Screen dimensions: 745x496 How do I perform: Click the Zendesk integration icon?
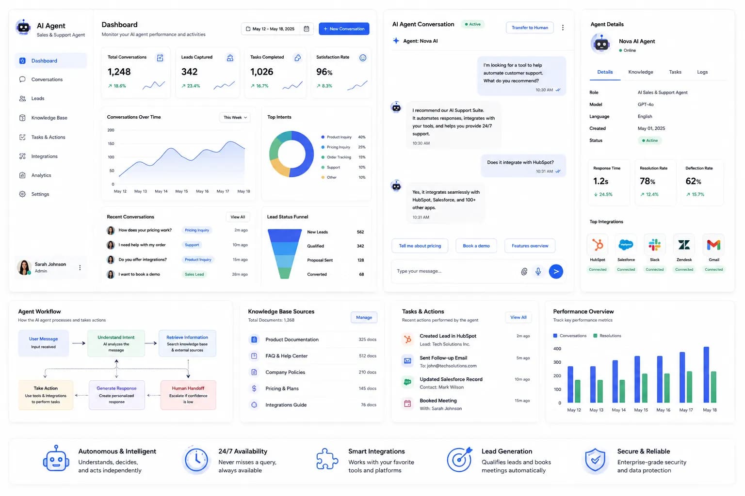[x=684, y=245]
